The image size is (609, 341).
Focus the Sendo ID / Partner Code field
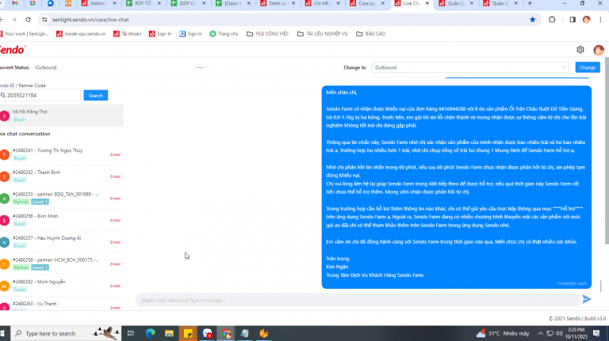40,95
